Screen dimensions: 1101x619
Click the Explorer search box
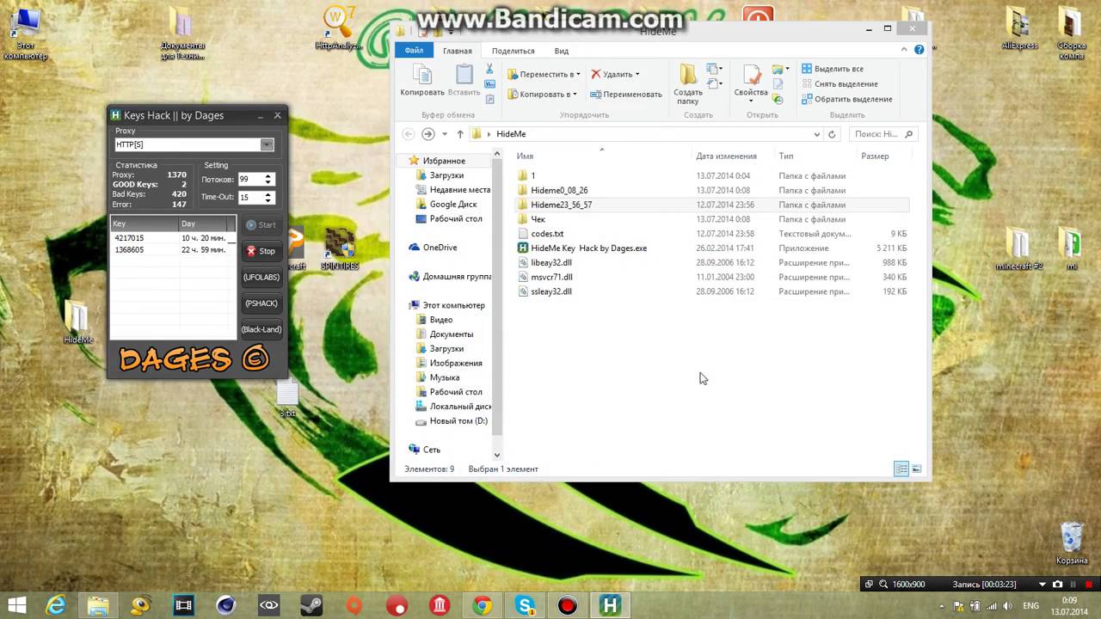pos(883,134)
